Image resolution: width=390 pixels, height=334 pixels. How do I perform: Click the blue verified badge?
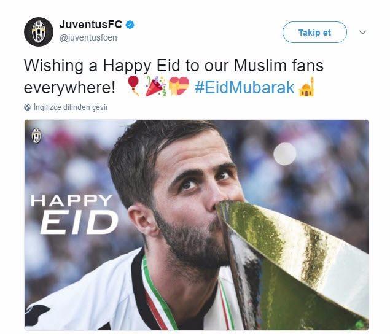coord(130,25)
